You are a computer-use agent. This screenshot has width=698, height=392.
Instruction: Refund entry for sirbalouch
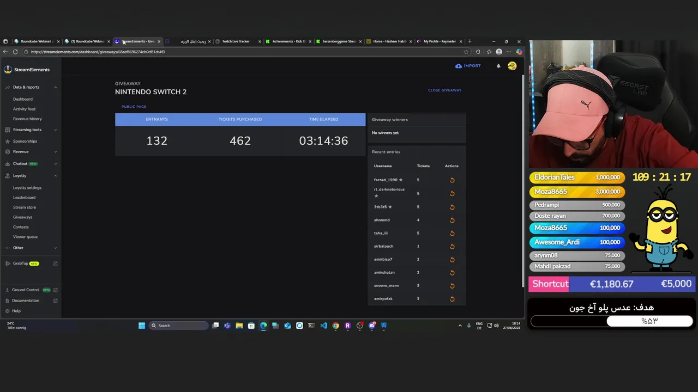[x=452, y=246]
